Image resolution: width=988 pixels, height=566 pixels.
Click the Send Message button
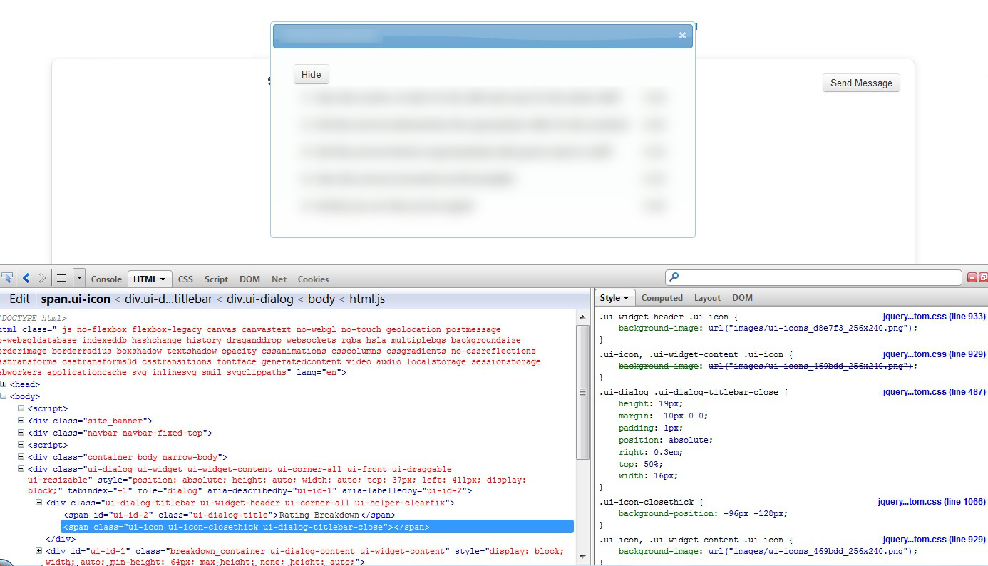[861, 83]
